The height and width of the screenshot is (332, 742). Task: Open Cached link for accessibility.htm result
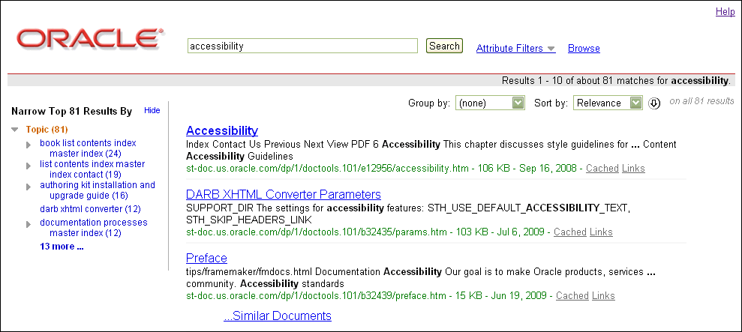(602, 169)
